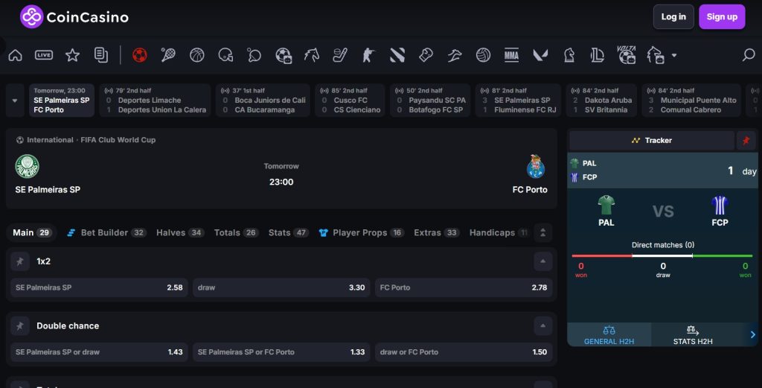The width and height of the screenshot is (762, 388).
Task: Open the Tracker tab
Action: click(x=652, y=141)
